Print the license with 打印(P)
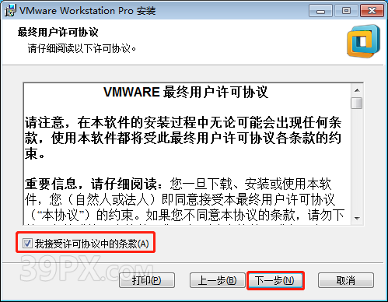 147,280
